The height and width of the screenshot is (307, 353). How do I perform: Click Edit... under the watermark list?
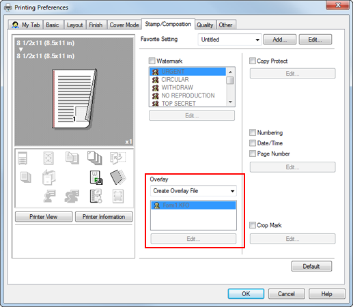pyautogui.click(x=192, y=115)
